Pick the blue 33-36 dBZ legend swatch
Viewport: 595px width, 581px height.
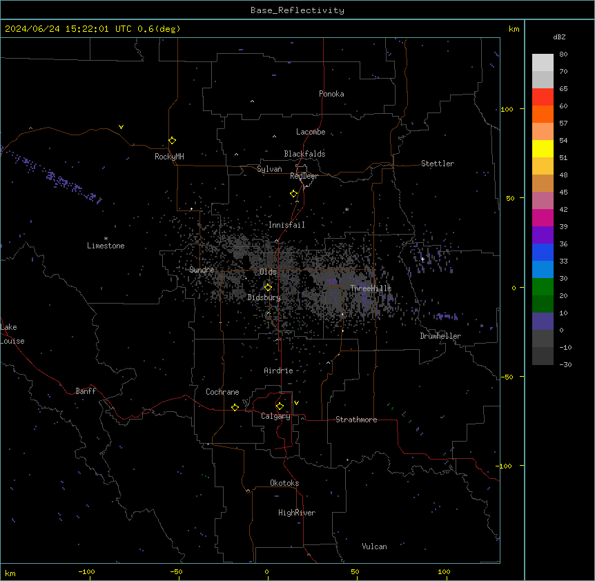543,252
